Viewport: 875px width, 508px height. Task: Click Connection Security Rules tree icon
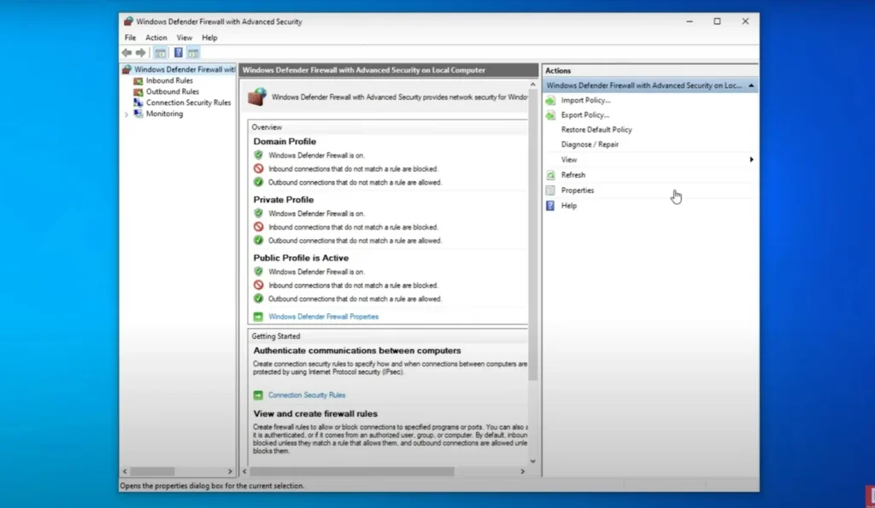pyautogui.click(x=138, y=102)
